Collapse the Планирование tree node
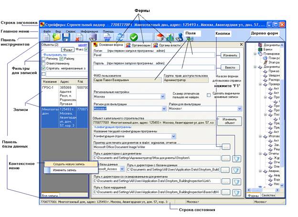Viewport: 298px width, 217px height. pyautogui.click(x=255, y=54)
